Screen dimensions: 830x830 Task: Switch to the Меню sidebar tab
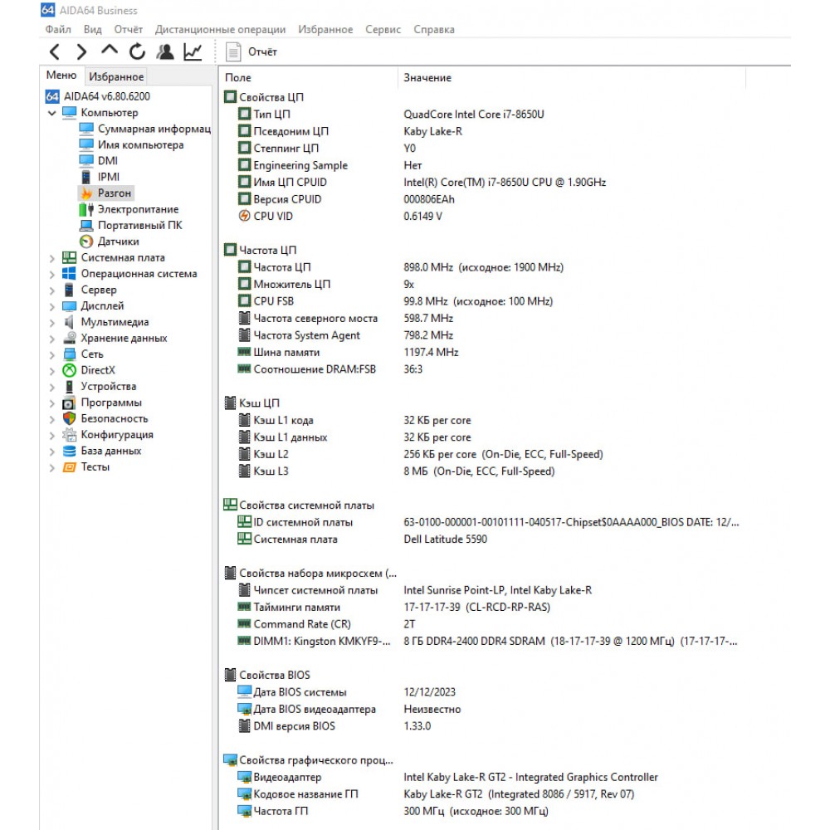(x=61, y=76)
